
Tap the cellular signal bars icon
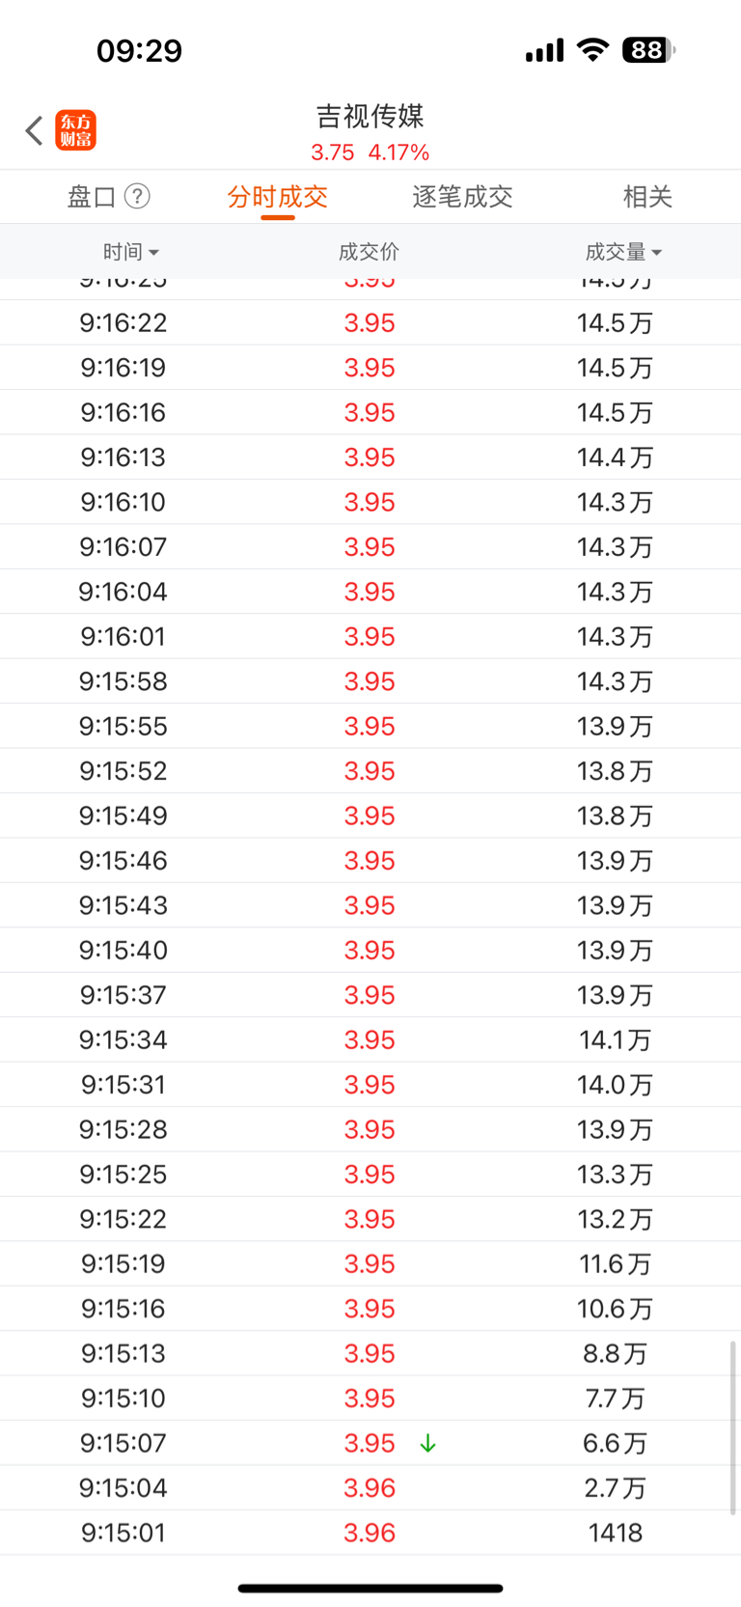point(544,50)
